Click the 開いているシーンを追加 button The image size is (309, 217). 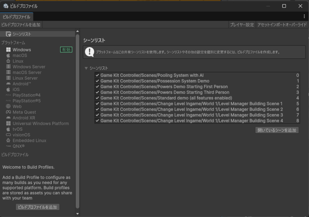pos(277,130)
